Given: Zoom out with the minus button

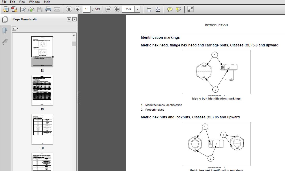Looking at the screenshot, I should coord(108,9).
